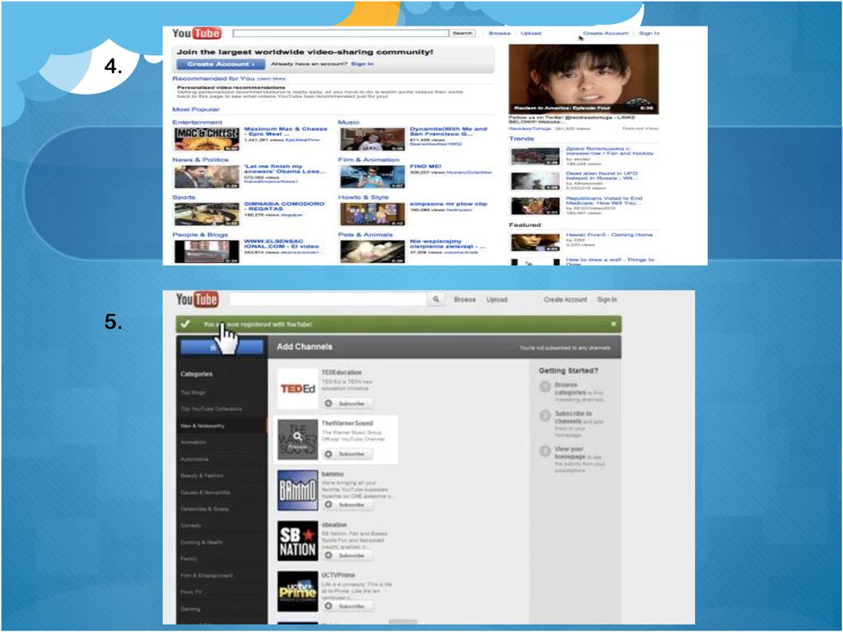
Task: Open Upload on the Add Channels page header
Action: (496, 300)
